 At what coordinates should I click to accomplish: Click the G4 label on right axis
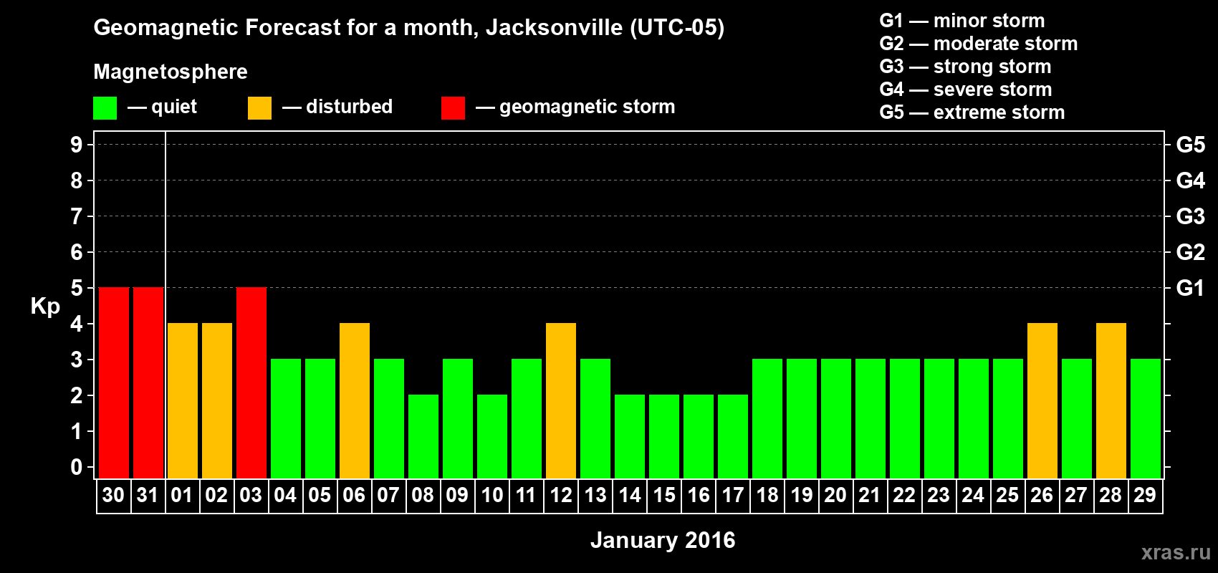[1191, 180]
